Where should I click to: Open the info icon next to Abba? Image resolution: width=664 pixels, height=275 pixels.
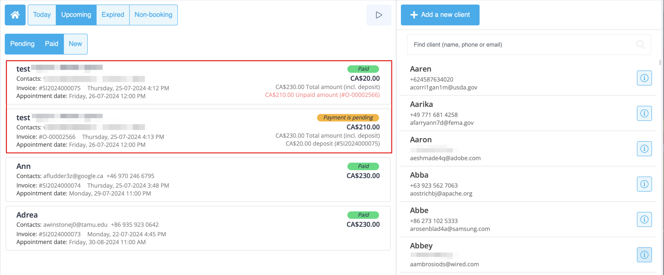click(x=644, y=184)
